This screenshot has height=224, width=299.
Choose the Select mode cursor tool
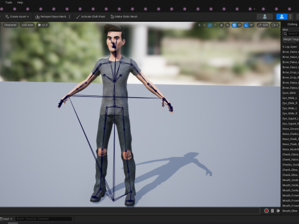coord(199,25)
